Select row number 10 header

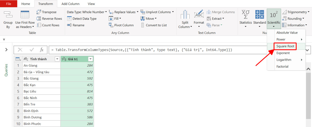coord(18,124)
